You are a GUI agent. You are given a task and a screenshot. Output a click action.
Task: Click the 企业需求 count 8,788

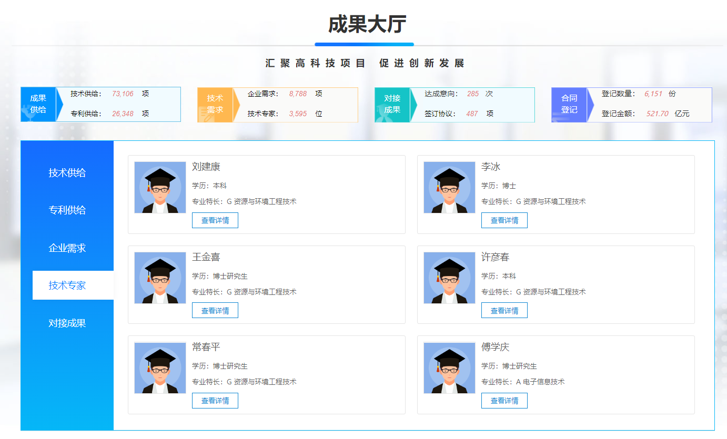click(298, 94)
